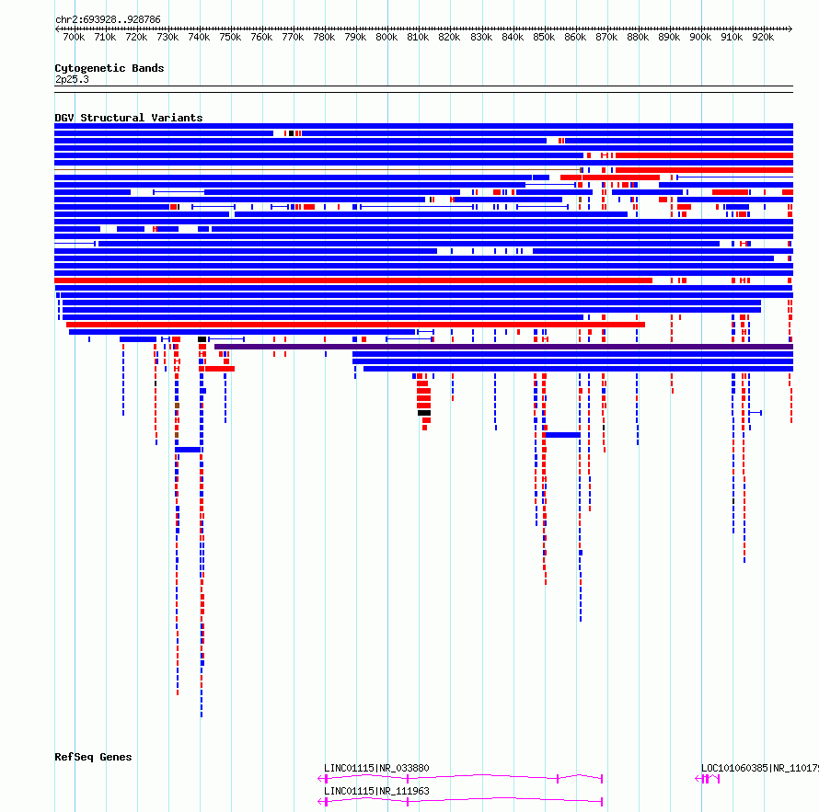Click the DGV Structural Variants track title
The width and height of the screenshot is (819, 812).
129,118
